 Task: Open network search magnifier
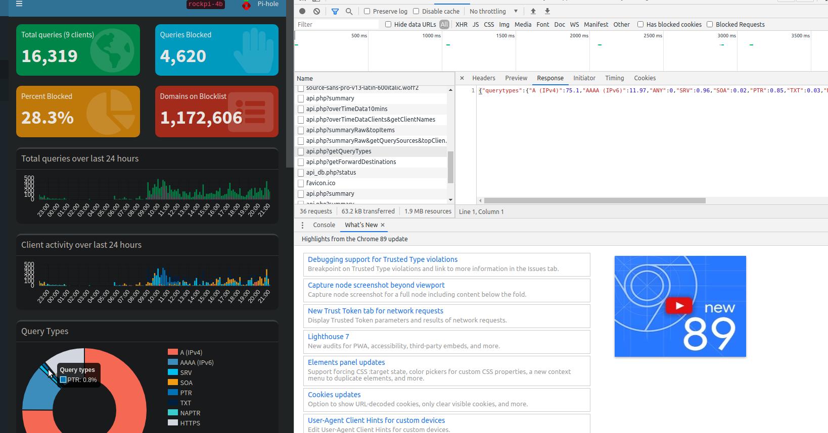pos(349,11)
